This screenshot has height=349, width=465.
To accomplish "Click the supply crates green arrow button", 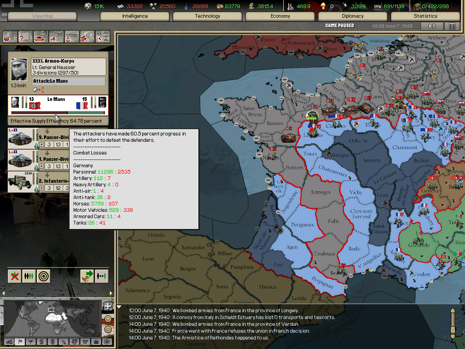I will pyautogui.click(x=87, y=276).
